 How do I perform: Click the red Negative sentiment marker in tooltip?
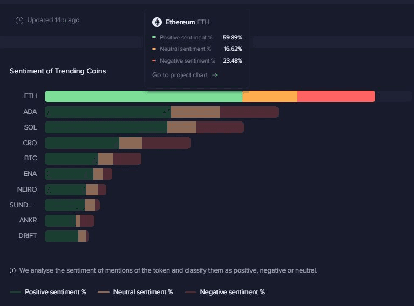tap(154, 60)
